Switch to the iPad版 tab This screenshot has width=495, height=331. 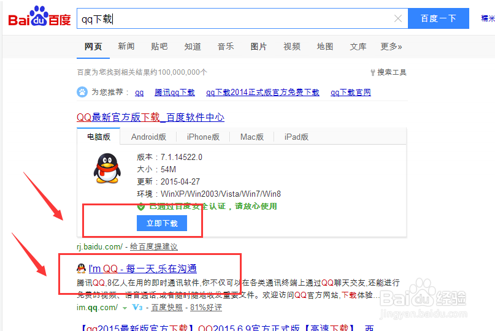click(x=296, y=137)
